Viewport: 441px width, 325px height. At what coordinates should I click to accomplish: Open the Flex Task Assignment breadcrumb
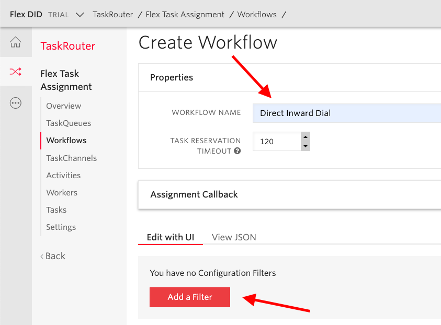pyautogui.click(x=185, y=15)
